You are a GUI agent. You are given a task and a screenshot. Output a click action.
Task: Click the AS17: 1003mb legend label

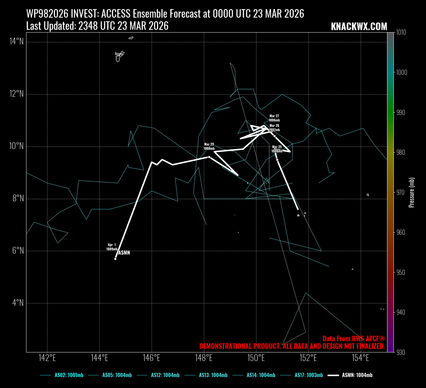click(x=308, y=375)
